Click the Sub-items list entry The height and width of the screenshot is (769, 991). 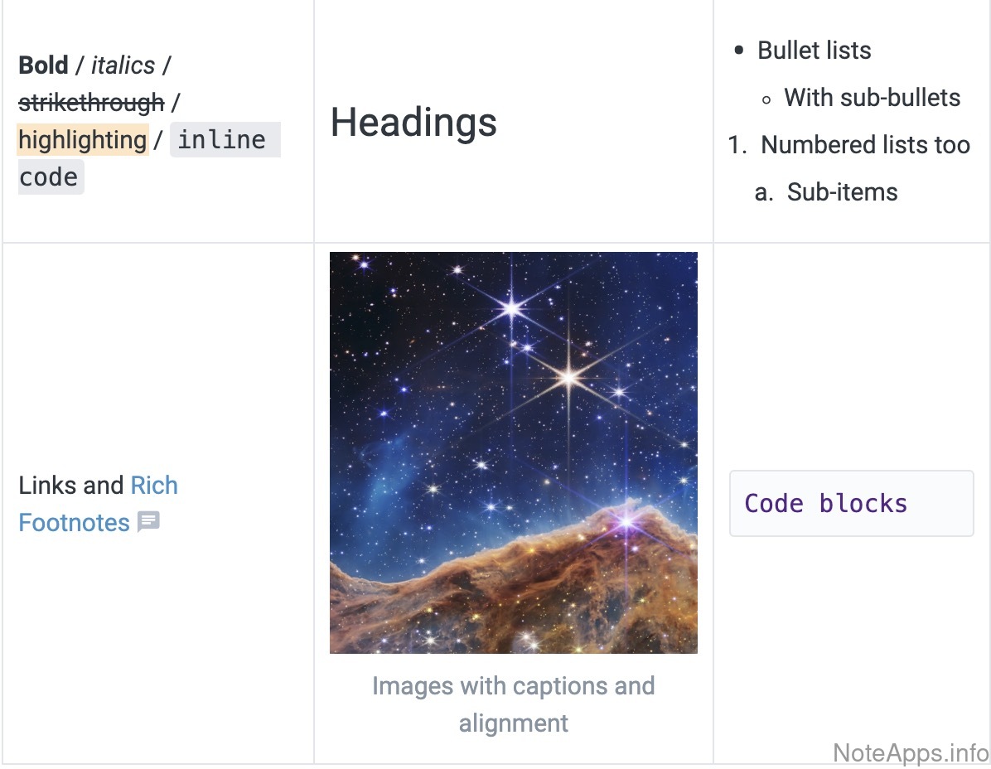[x=842, y=192]
